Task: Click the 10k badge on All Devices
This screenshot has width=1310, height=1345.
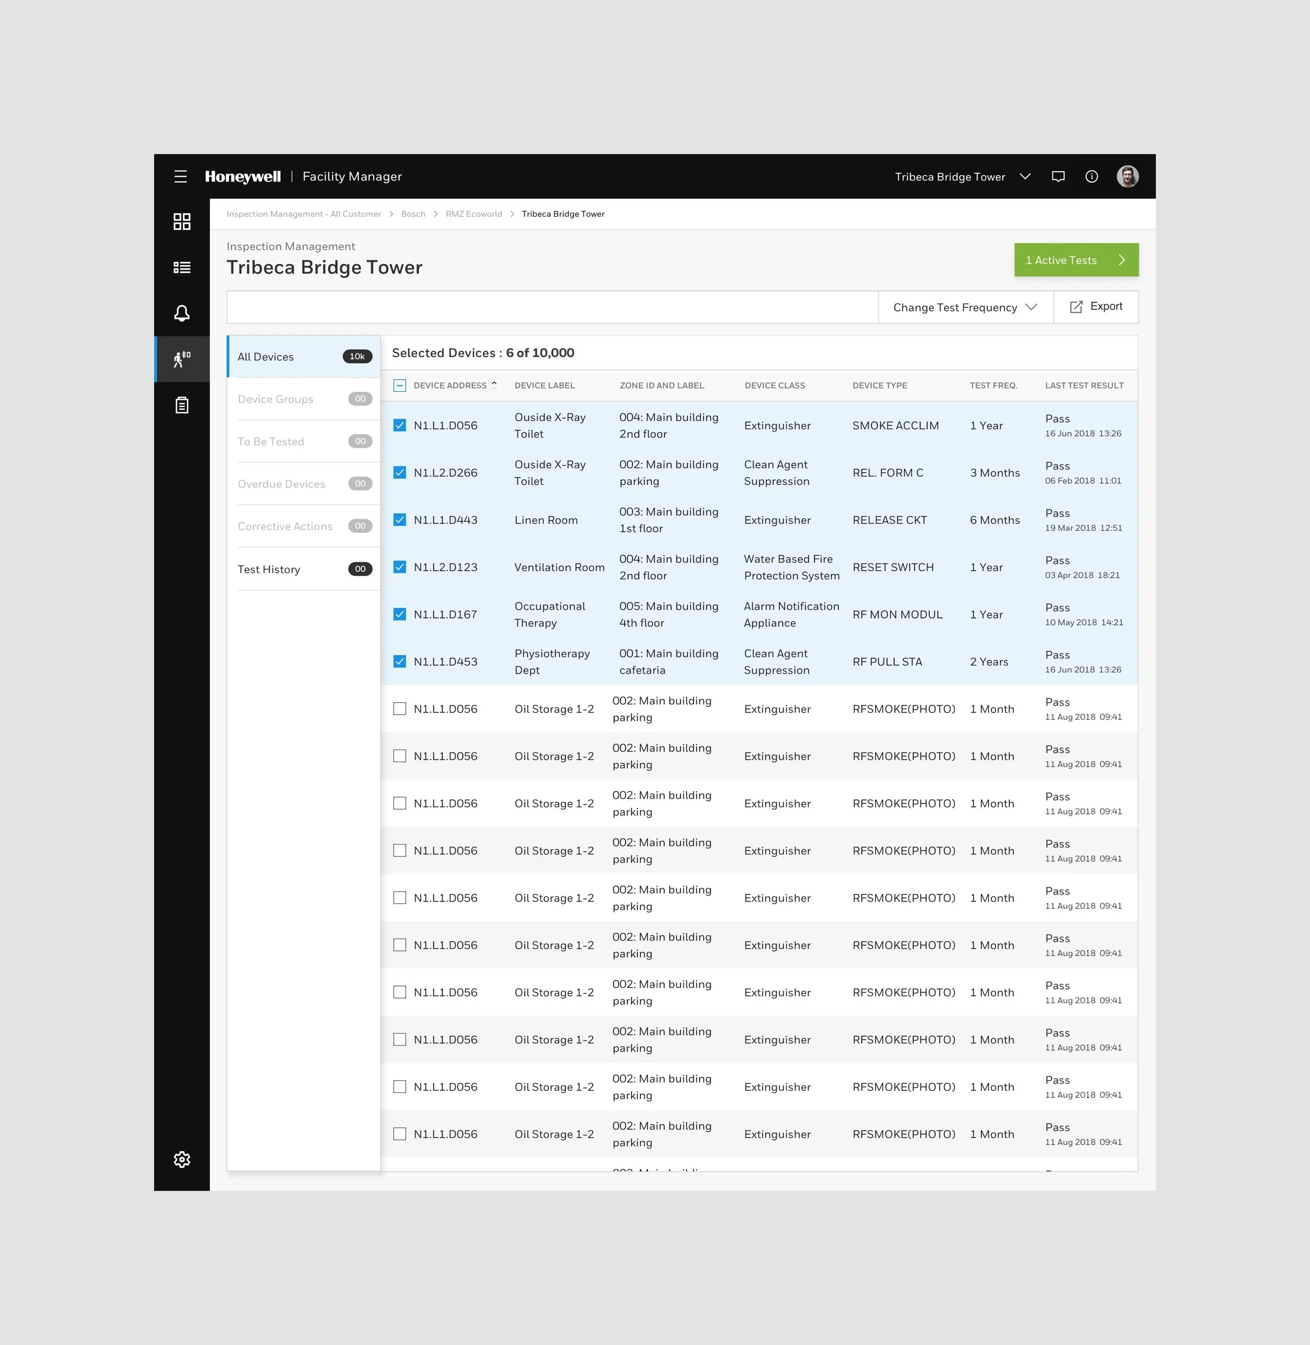Action: [x=357, y=357]
